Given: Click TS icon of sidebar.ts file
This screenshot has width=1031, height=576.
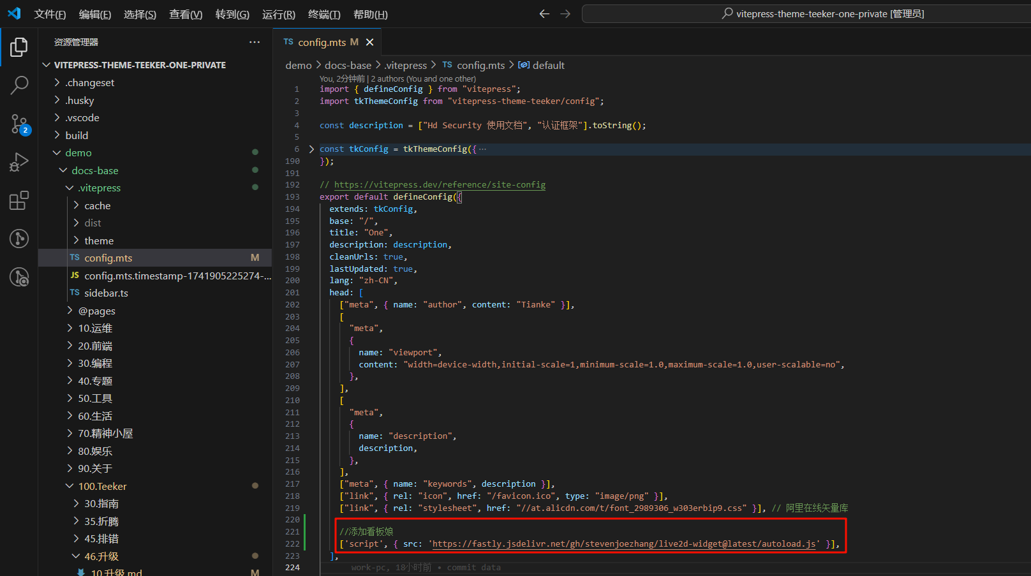Looking at the screenshot, I should pos(75,293).
